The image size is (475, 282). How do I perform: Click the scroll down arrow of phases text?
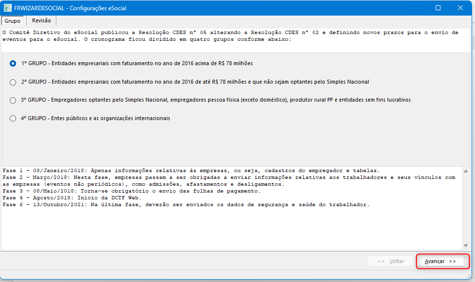pos(466,245)
